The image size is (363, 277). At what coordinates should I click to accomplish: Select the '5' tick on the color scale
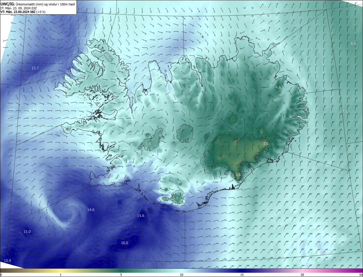(x=121, y=275)
